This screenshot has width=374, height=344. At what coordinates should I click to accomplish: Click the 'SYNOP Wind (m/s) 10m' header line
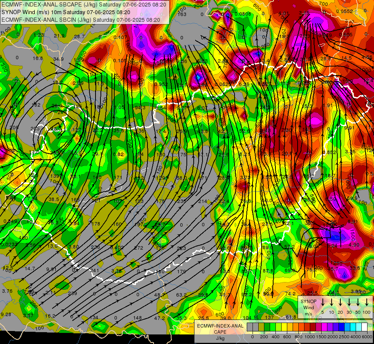pos(66,12)
